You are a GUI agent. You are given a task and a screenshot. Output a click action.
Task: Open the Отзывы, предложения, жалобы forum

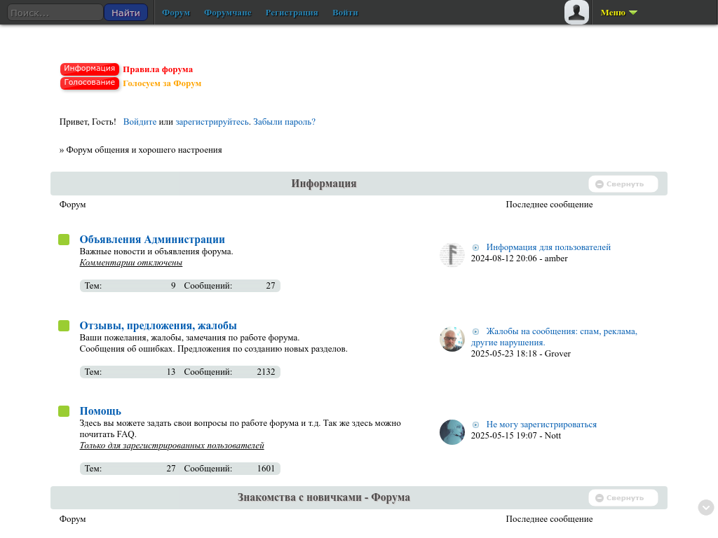pyautogui.click(x=158, y=326)
